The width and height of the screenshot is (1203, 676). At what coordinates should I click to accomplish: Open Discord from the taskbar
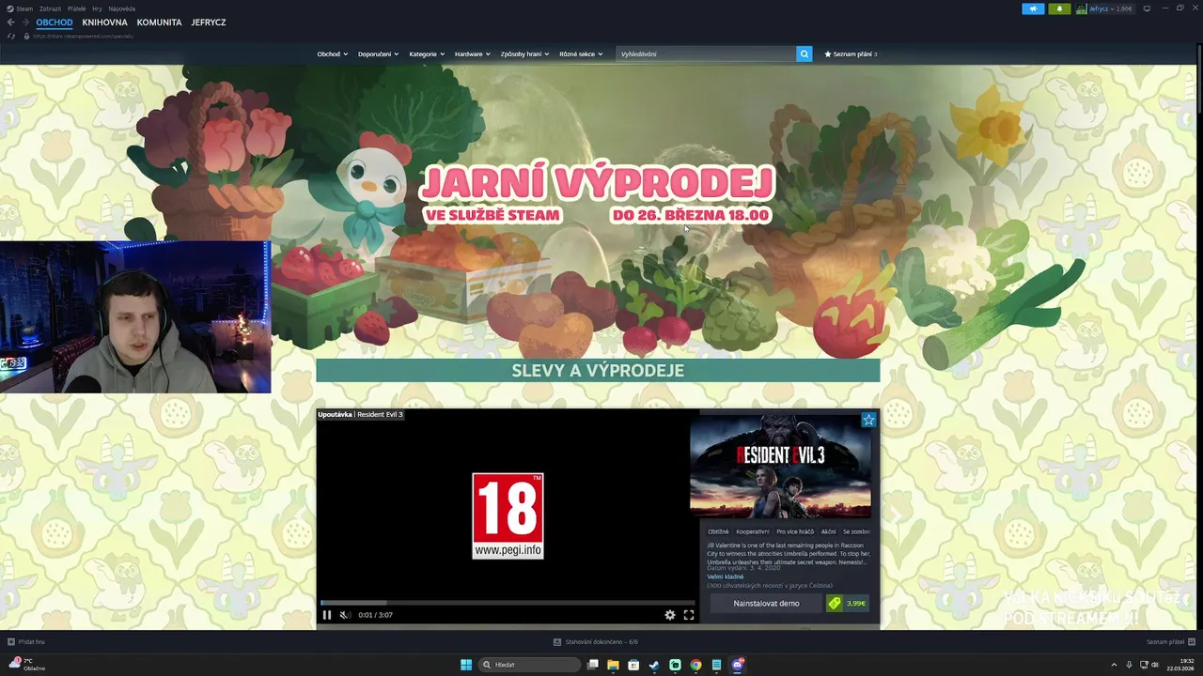pos(738,665)
